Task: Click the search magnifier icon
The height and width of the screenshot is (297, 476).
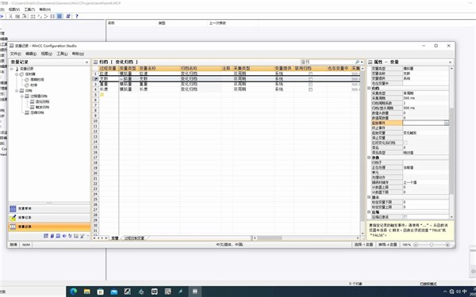Action: pyautogui.click(x=357, y=62)
